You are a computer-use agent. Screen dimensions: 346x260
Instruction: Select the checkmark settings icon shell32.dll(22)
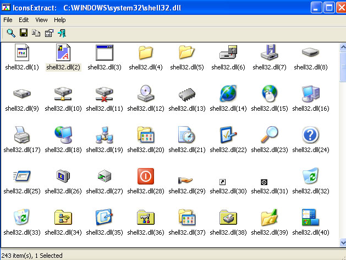coord(228,135)
